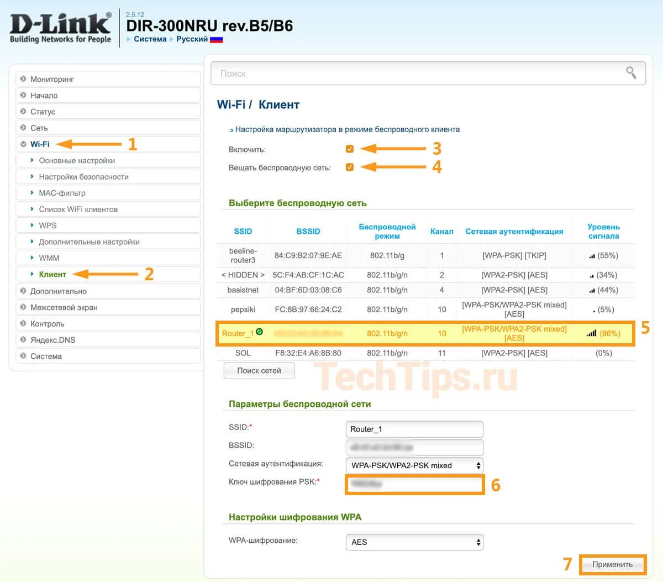Open Основные настройки submenu
This screenshot has height=582, width=663.
point(108,160)
